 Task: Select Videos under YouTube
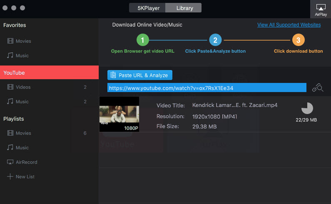23,87
